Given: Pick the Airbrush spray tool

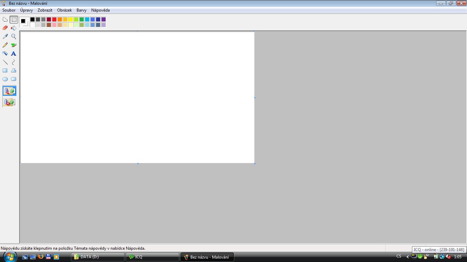Looking at the screenshot, I should click(5, 54).
